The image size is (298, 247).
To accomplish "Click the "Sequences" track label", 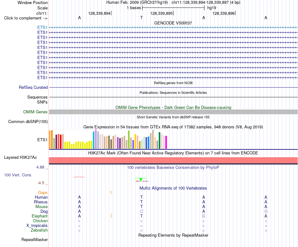I will tap(37, 97).
